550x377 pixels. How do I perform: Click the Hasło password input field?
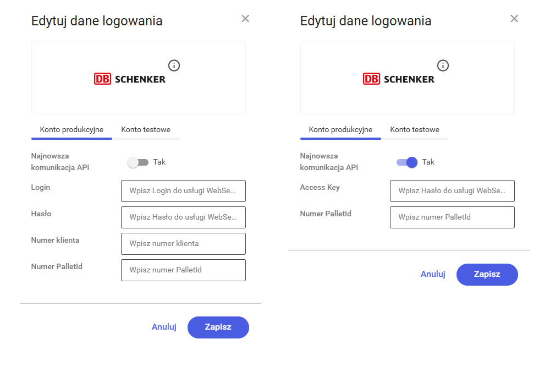[183, 217]
